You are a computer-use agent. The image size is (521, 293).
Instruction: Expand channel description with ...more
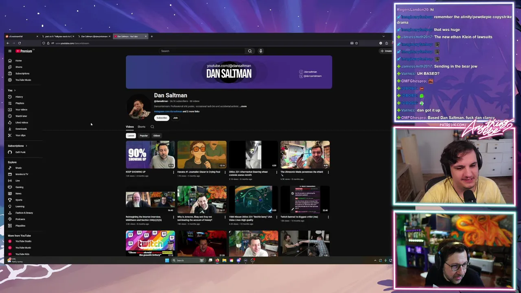(243, 106)
